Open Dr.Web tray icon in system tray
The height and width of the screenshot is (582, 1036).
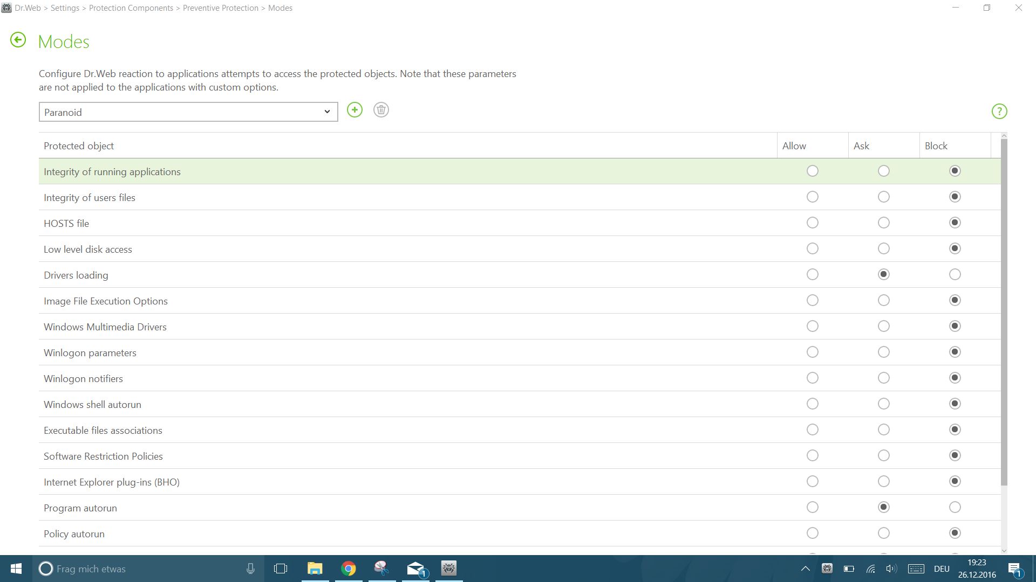(827, 569)
